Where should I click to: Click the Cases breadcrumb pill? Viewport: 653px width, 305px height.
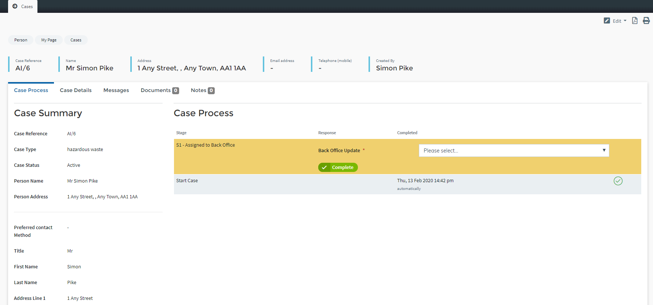point(76,40)
